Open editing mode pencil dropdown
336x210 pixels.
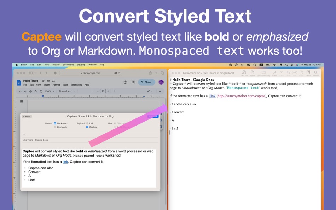tap(150, 91)
